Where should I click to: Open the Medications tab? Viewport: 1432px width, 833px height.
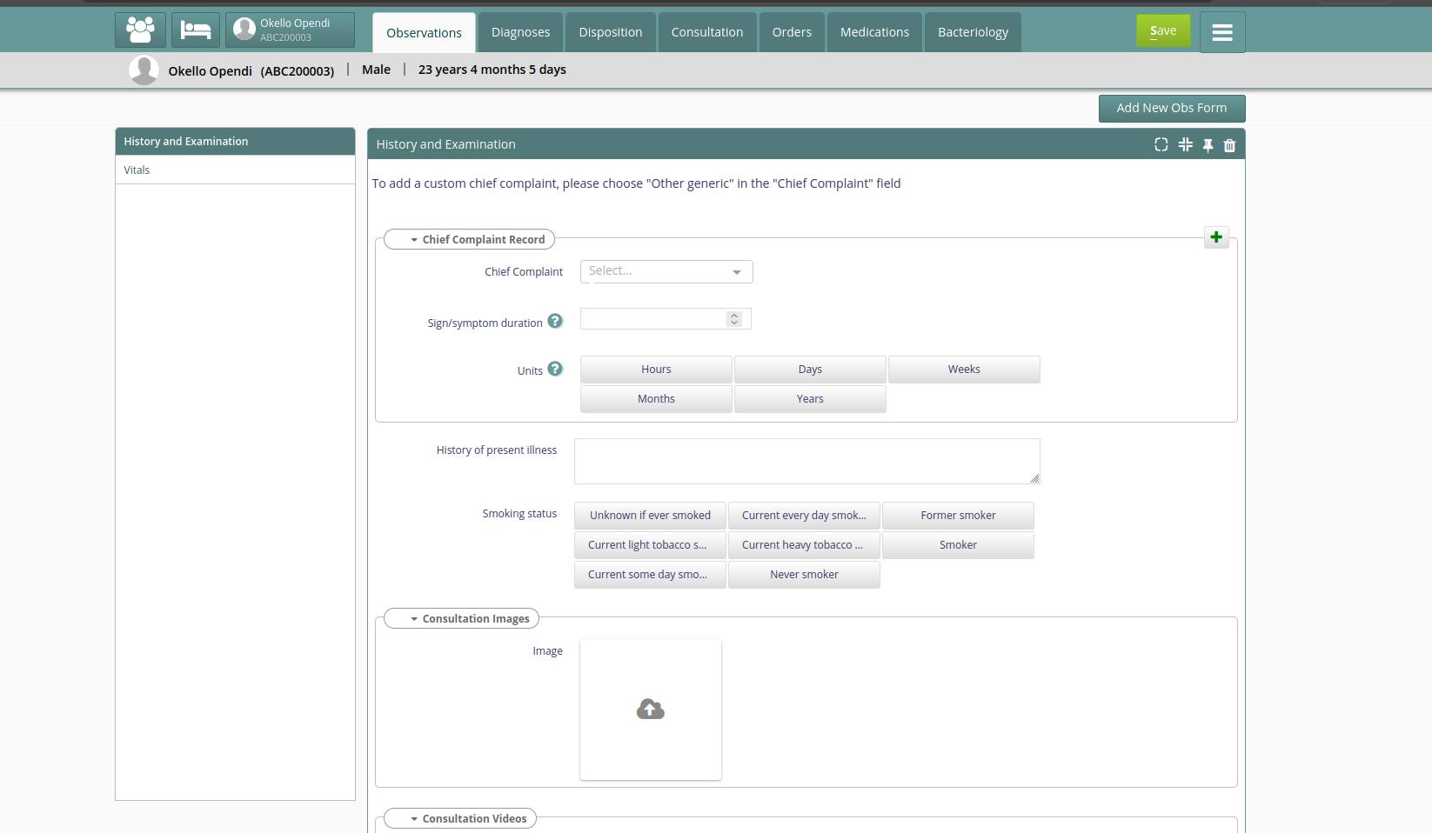[874, 32]
